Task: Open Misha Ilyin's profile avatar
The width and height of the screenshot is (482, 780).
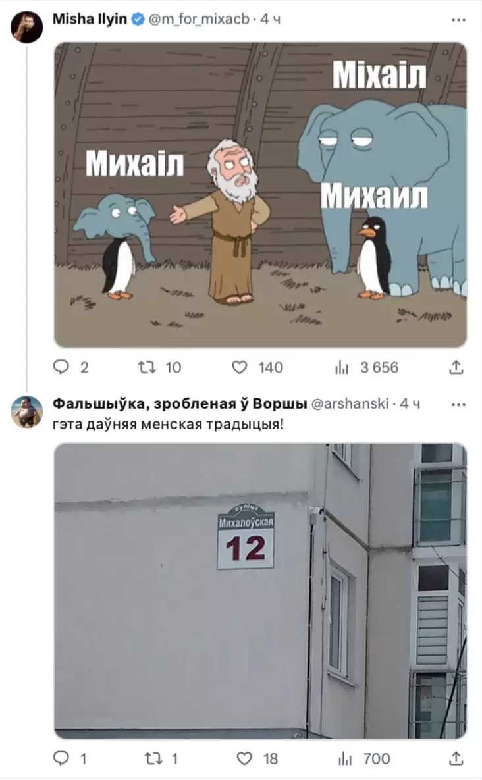Action: 27,27
